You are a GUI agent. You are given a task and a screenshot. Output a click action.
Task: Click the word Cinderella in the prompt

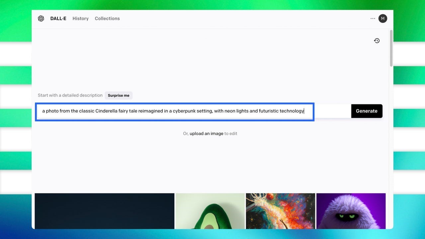[106, 111]
